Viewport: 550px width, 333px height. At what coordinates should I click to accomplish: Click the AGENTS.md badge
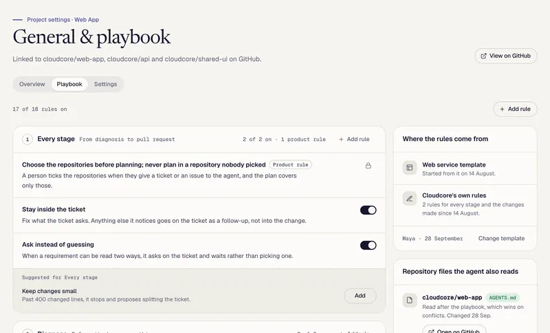[x=503, y=297]
